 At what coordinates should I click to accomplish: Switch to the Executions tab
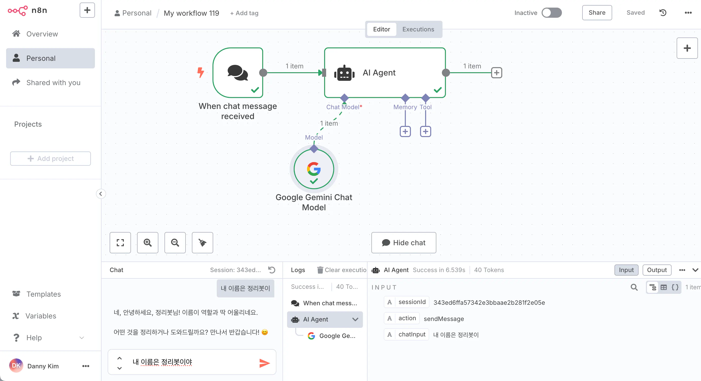[418, 29]
